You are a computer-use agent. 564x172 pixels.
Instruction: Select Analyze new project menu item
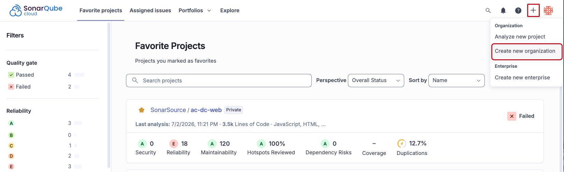coord(520,37)
